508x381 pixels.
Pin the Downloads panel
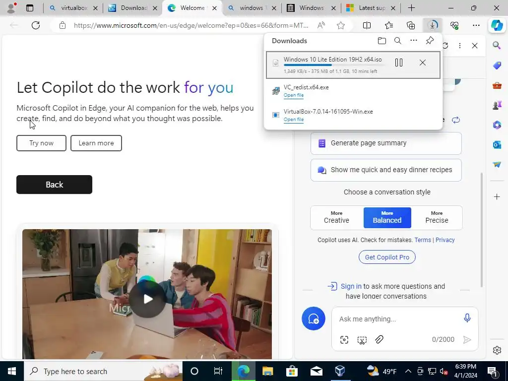point(430,41)
